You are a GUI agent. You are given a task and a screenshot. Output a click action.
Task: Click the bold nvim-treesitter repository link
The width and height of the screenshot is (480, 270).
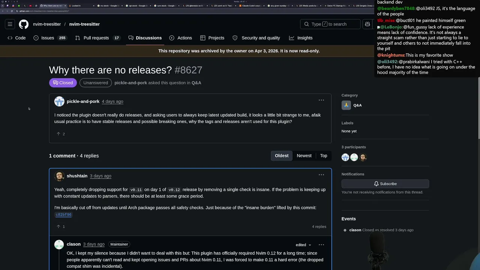[x=84, y=24]
